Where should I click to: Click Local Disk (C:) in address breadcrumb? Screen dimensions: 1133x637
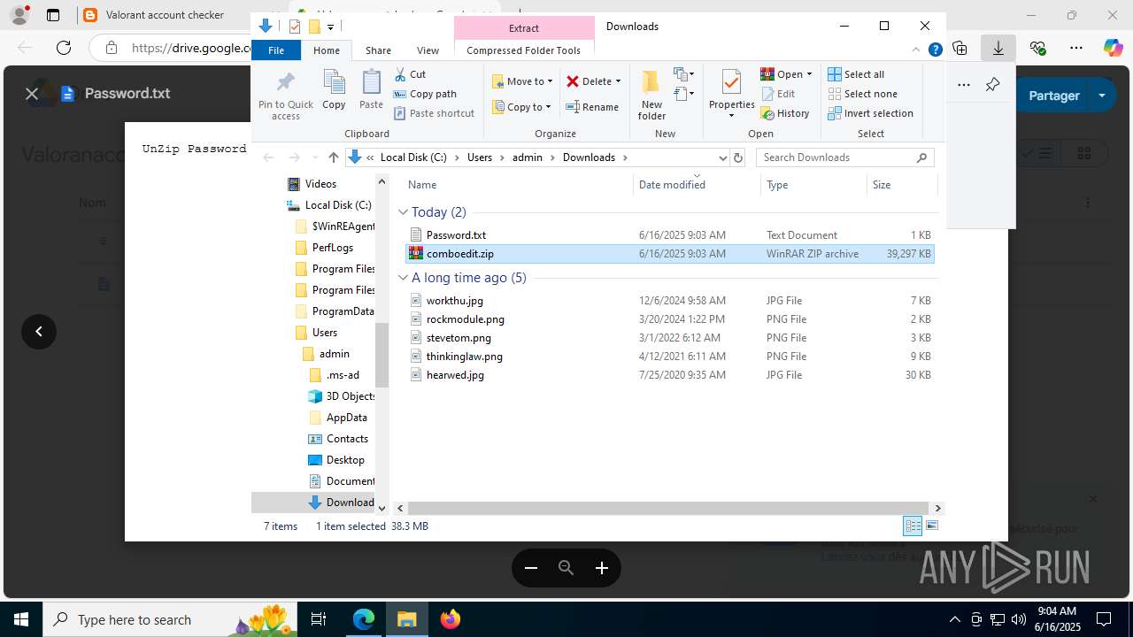413,157
